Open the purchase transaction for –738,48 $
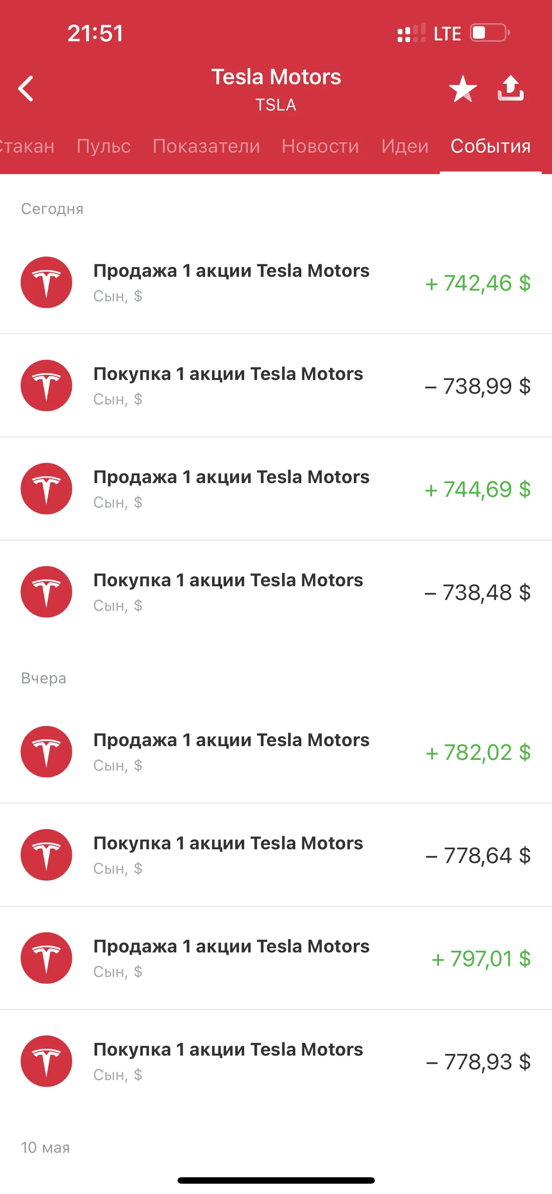Image resolution: width=552 pixels, height=1194 pixels. (x=276, y=592)
